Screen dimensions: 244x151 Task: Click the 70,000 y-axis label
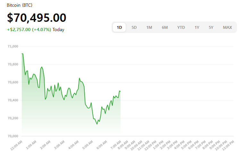[13, 136]
